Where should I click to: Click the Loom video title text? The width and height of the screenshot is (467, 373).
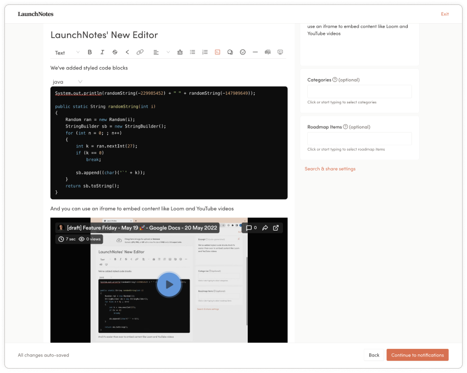click(x=142, y=228)
